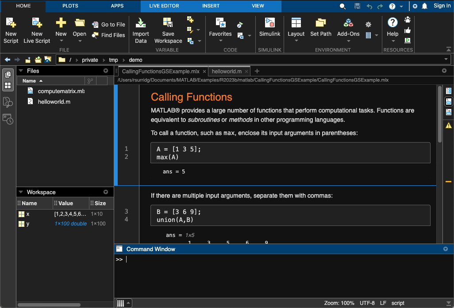Click the Import Data icon
454x308 pixels.
pyautogui.click(x=141, y=23)
